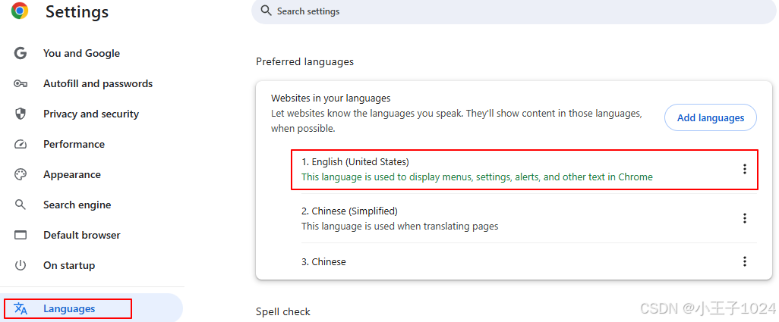Click the Google G icon
This screenshot has height=322, width=779.
coord(20,53)
